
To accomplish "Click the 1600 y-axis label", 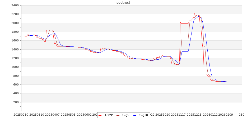I will (15, 41).
